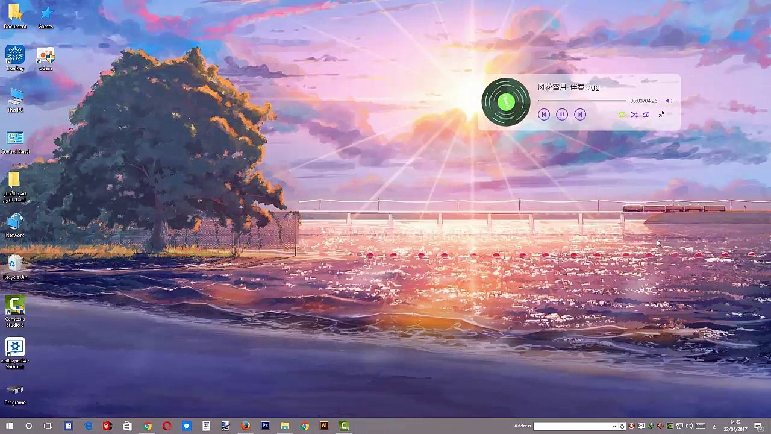Open NVIDIA tray icon
Image resolution: width=771 pixels, height=434 pixels.
[x=670, y=426]
